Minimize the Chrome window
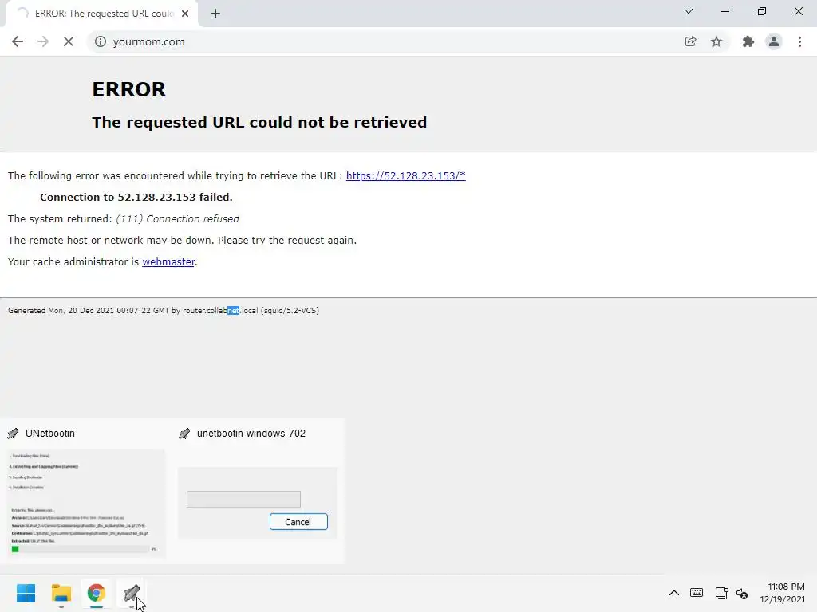This screenshot has width=817, height=612. [724, 11]
